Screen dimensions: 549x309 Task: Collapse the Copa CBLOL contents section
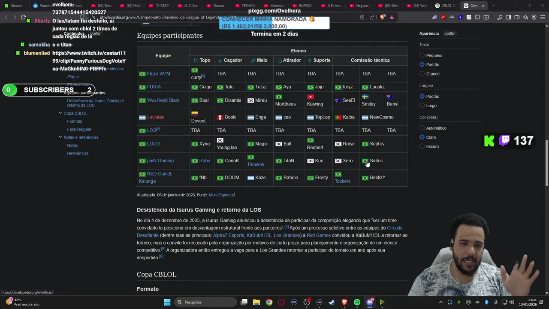[60, 113]
